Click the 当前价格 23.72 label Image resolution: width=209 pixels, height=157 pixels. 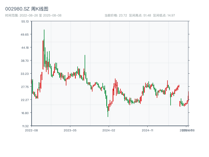click(115, 15)
